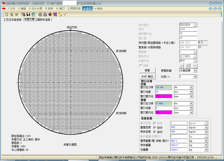Viewport: 224px width, 161px height.
Task: Open the A 关于 menu
Action: point(87,9)
